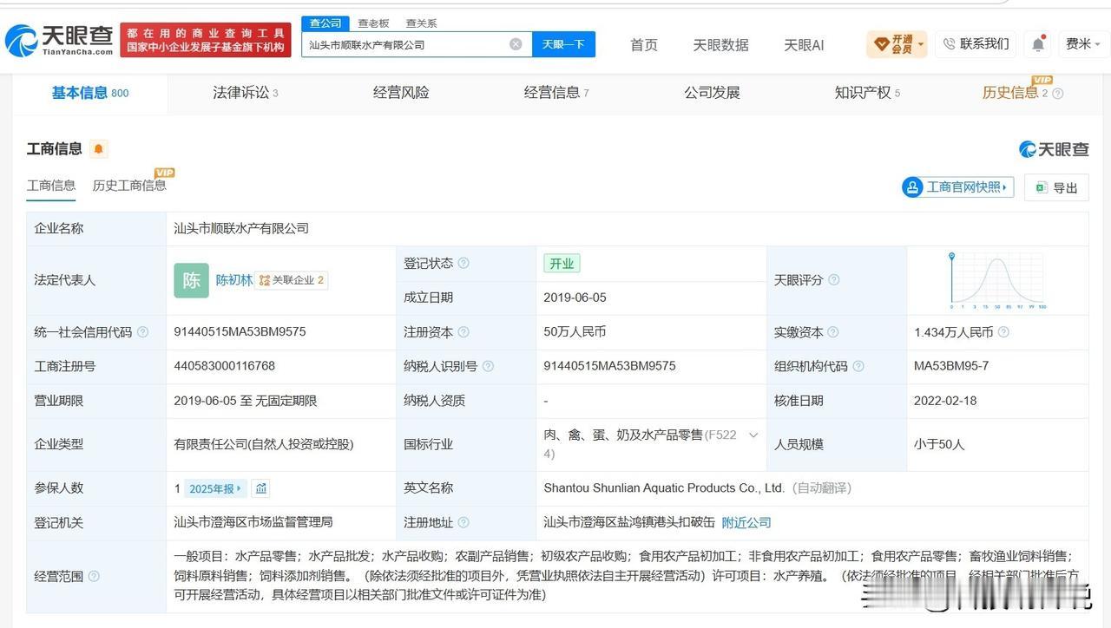Click the 企业类型 value 有限责任公司
This screenshot has height=628, width=1111.
click(x=264, y=444)
